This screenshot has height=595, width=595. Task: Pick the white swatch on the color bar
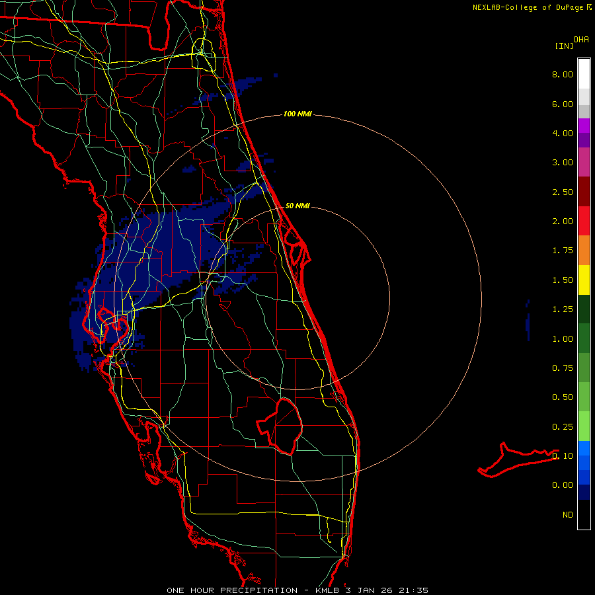(584, 73)
